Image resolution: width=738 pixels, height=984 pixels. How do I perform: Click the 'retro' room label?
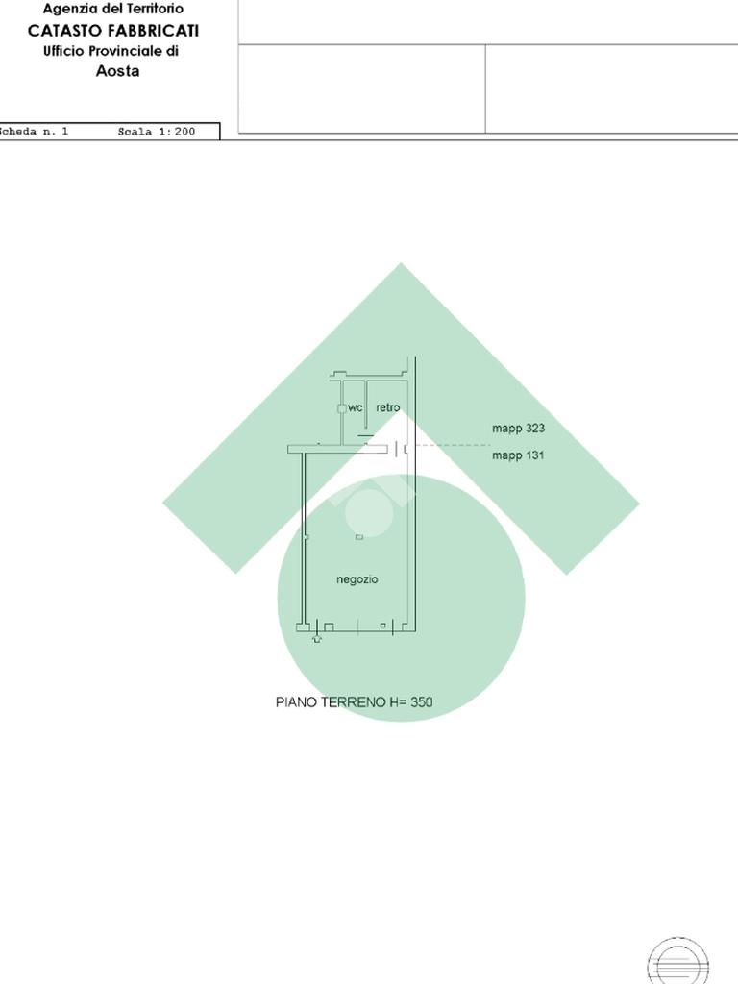[x=388, y=407]
